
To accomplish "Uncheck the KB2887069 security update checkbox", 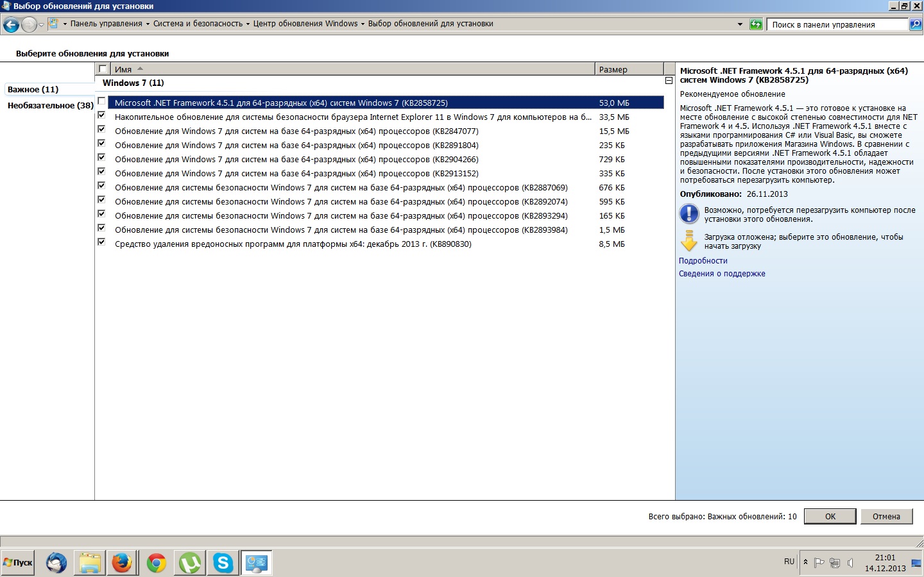I will coord(101,186).
